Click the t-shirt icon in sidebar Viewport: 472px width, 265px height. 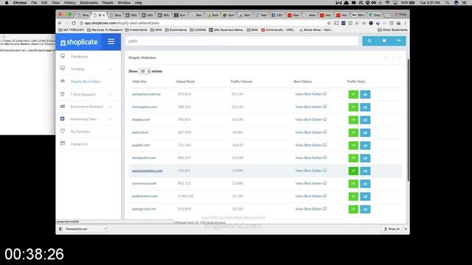(x=63, y=94)
